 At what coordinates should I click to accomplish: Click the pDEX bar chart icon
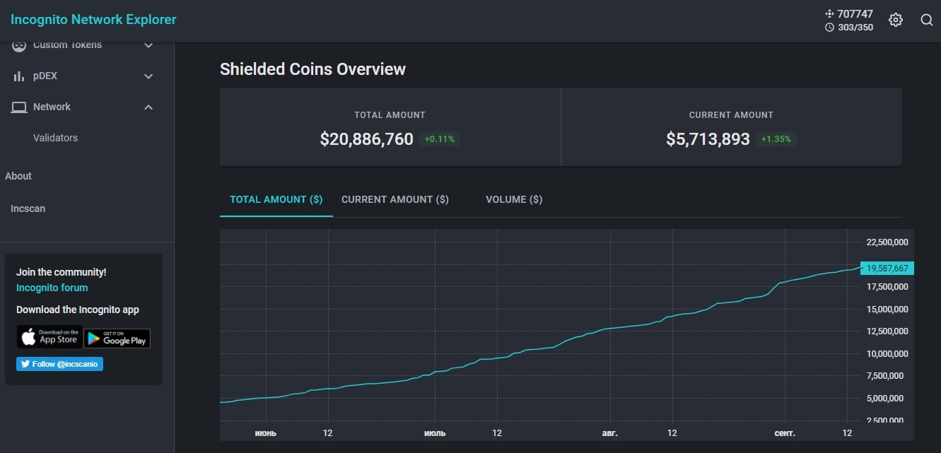[19, 76]
